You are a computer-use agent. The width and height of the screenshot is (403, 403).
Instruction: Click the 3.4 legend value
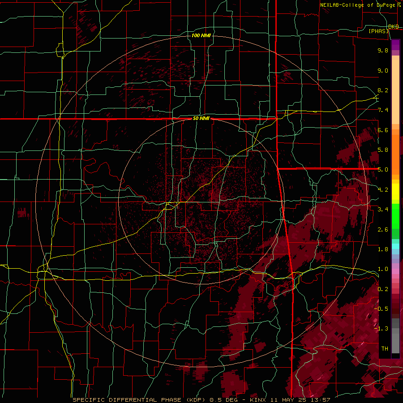point(383,210)
